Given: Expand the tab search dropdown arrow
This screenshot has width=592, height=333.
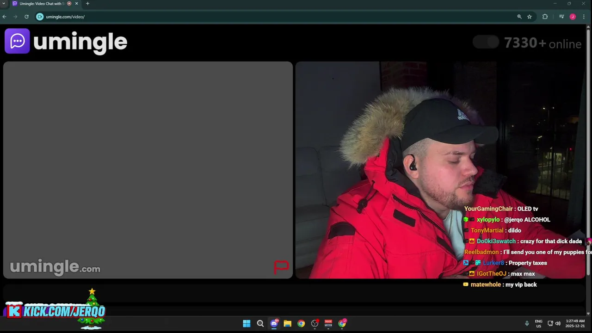Looking at the screenshot, I should click(4, 4).
